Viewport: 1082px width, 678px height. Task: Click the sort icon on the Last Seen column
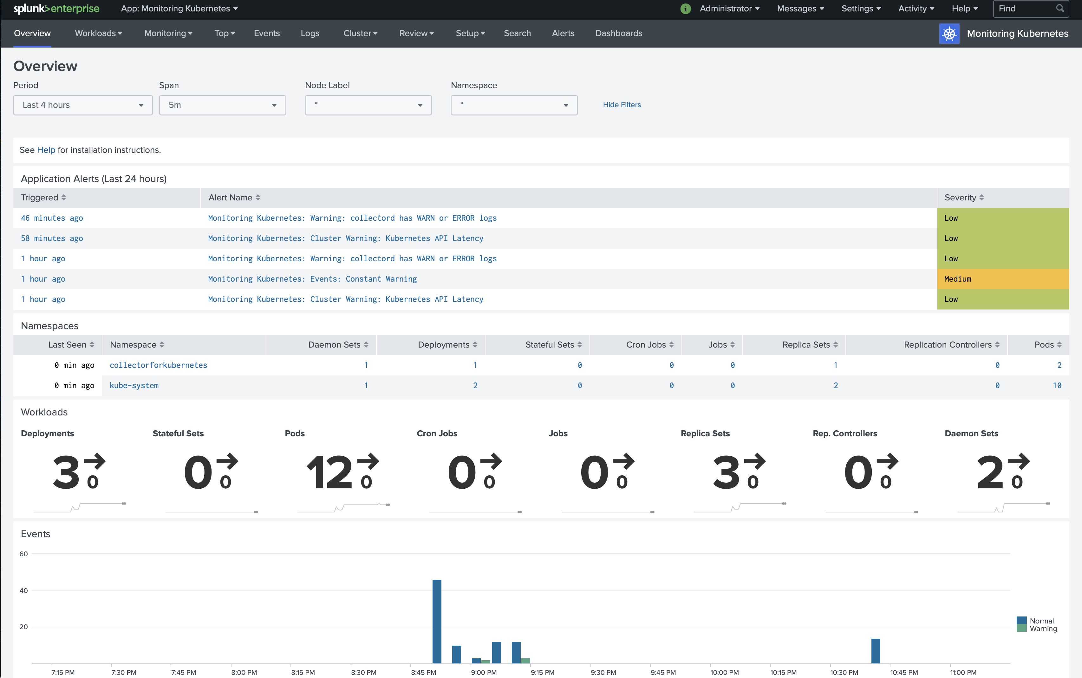click(x=92, y=344)
